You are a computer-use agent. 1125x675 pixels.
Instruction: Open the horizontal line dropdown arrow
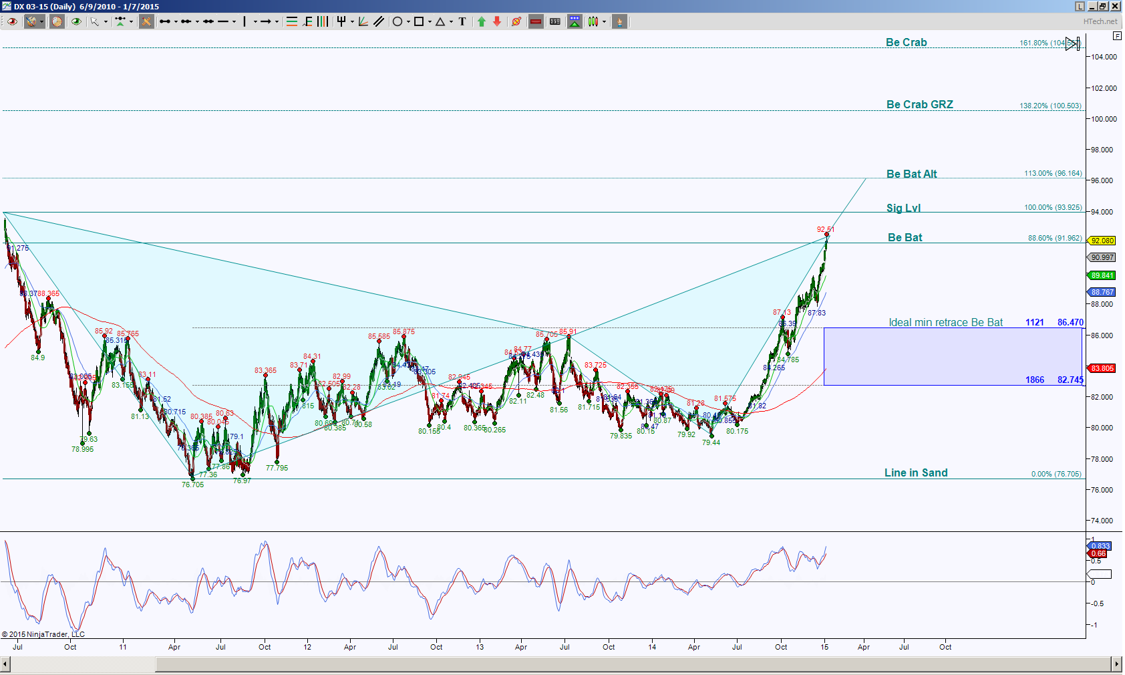coord(234,21)
